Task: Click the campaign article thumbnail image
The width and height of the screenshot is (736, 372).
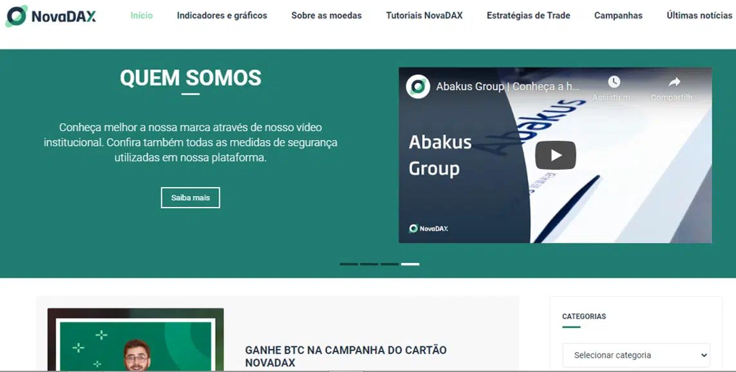Action: (136, 340)
